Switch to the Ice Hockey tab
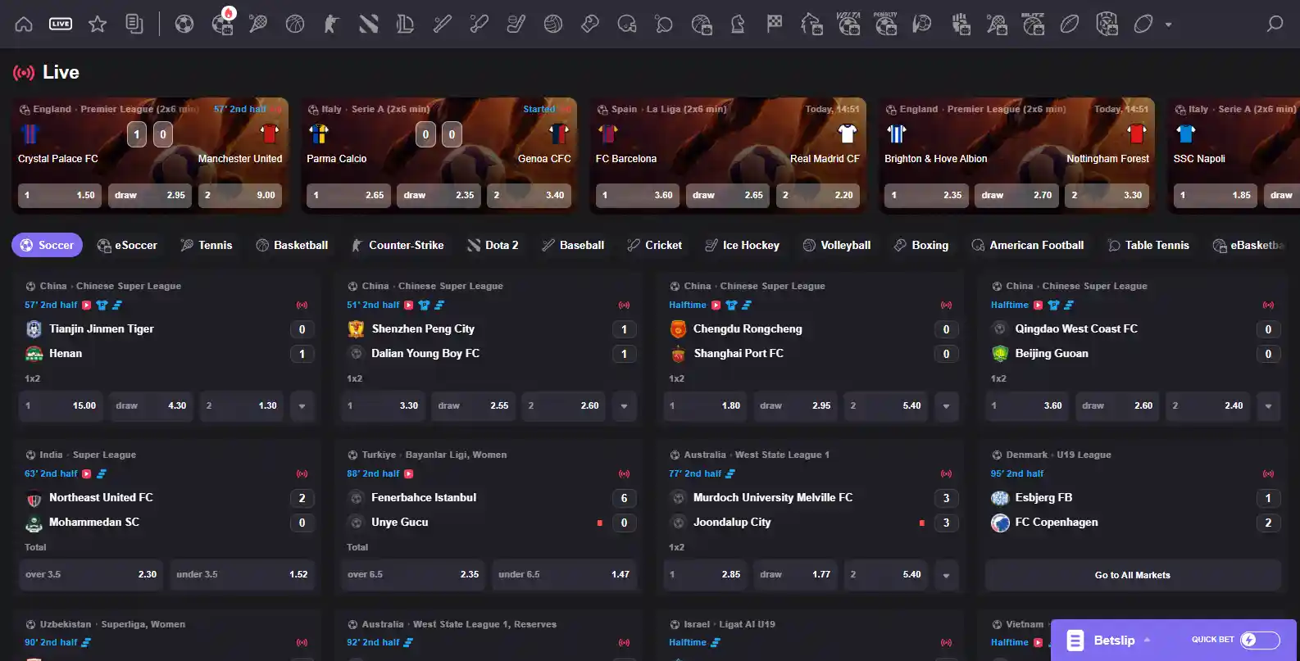The width and height of the screenshot is (1300, 661). point(743,245)
